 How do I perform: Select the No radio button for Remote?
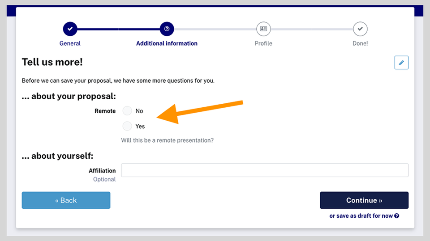(x=127, y=111)
